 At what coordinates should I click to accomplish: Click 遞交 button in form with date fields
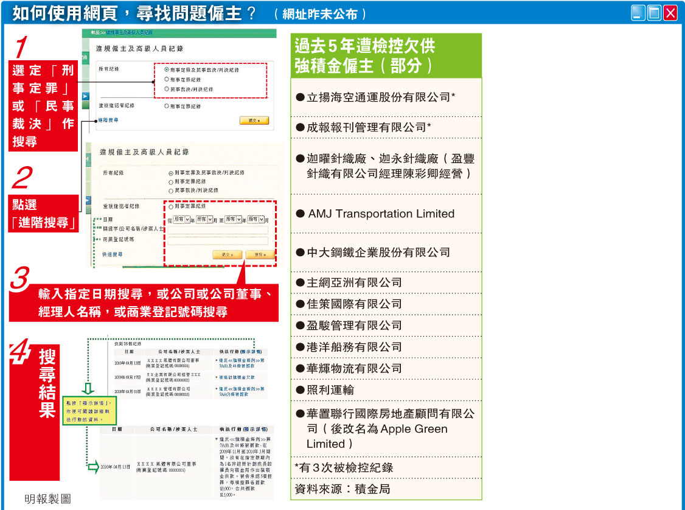227,254
